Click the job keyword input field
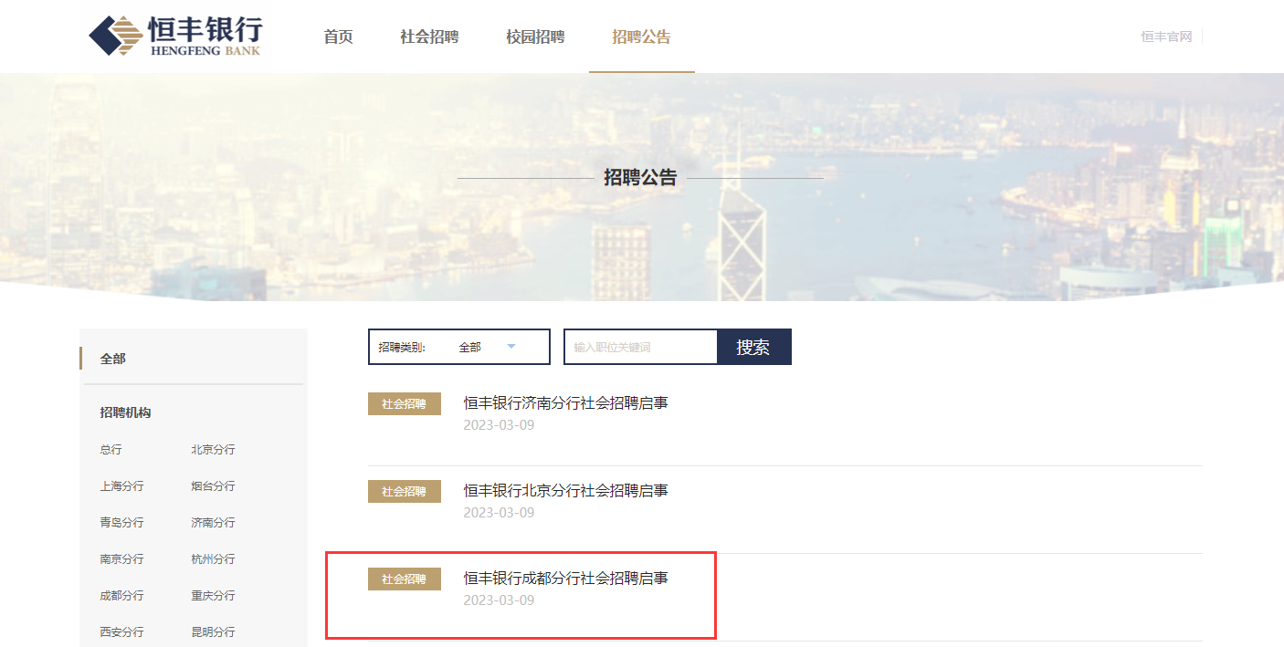The width and height of the screenshot is (1284, 647). (639, 347)
